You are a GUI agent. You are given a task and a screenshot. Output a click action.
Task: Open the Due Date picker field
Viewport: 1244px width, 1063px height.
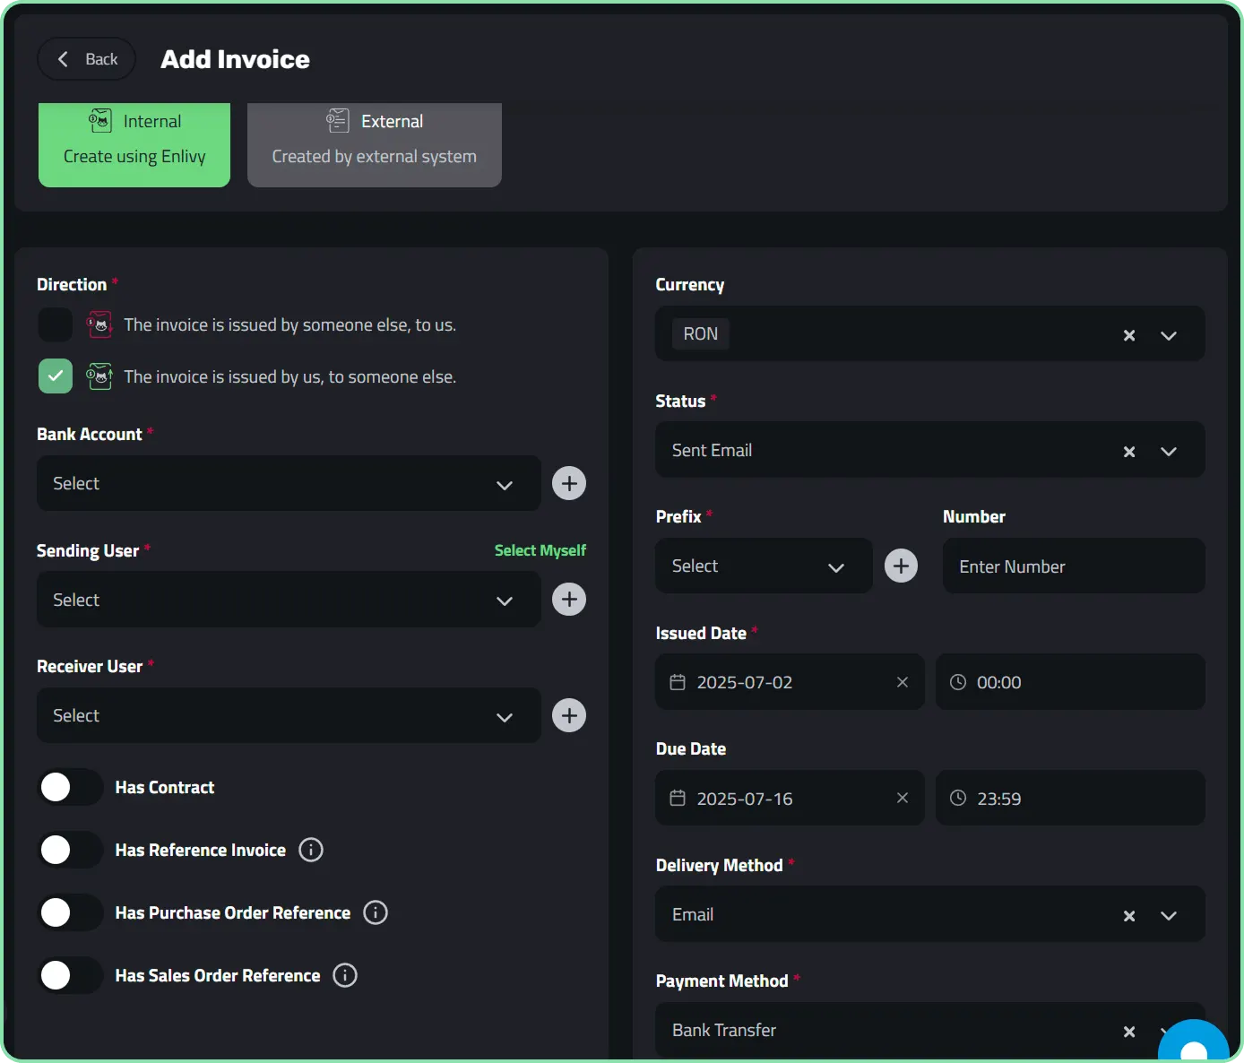790,798
